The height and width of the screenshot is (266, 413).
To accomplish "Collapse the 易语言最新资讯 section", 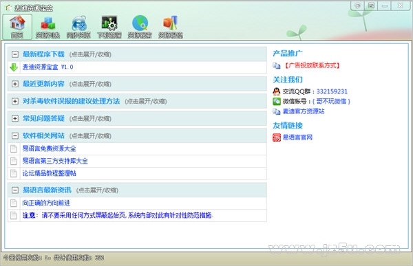I will pos(15,190).
